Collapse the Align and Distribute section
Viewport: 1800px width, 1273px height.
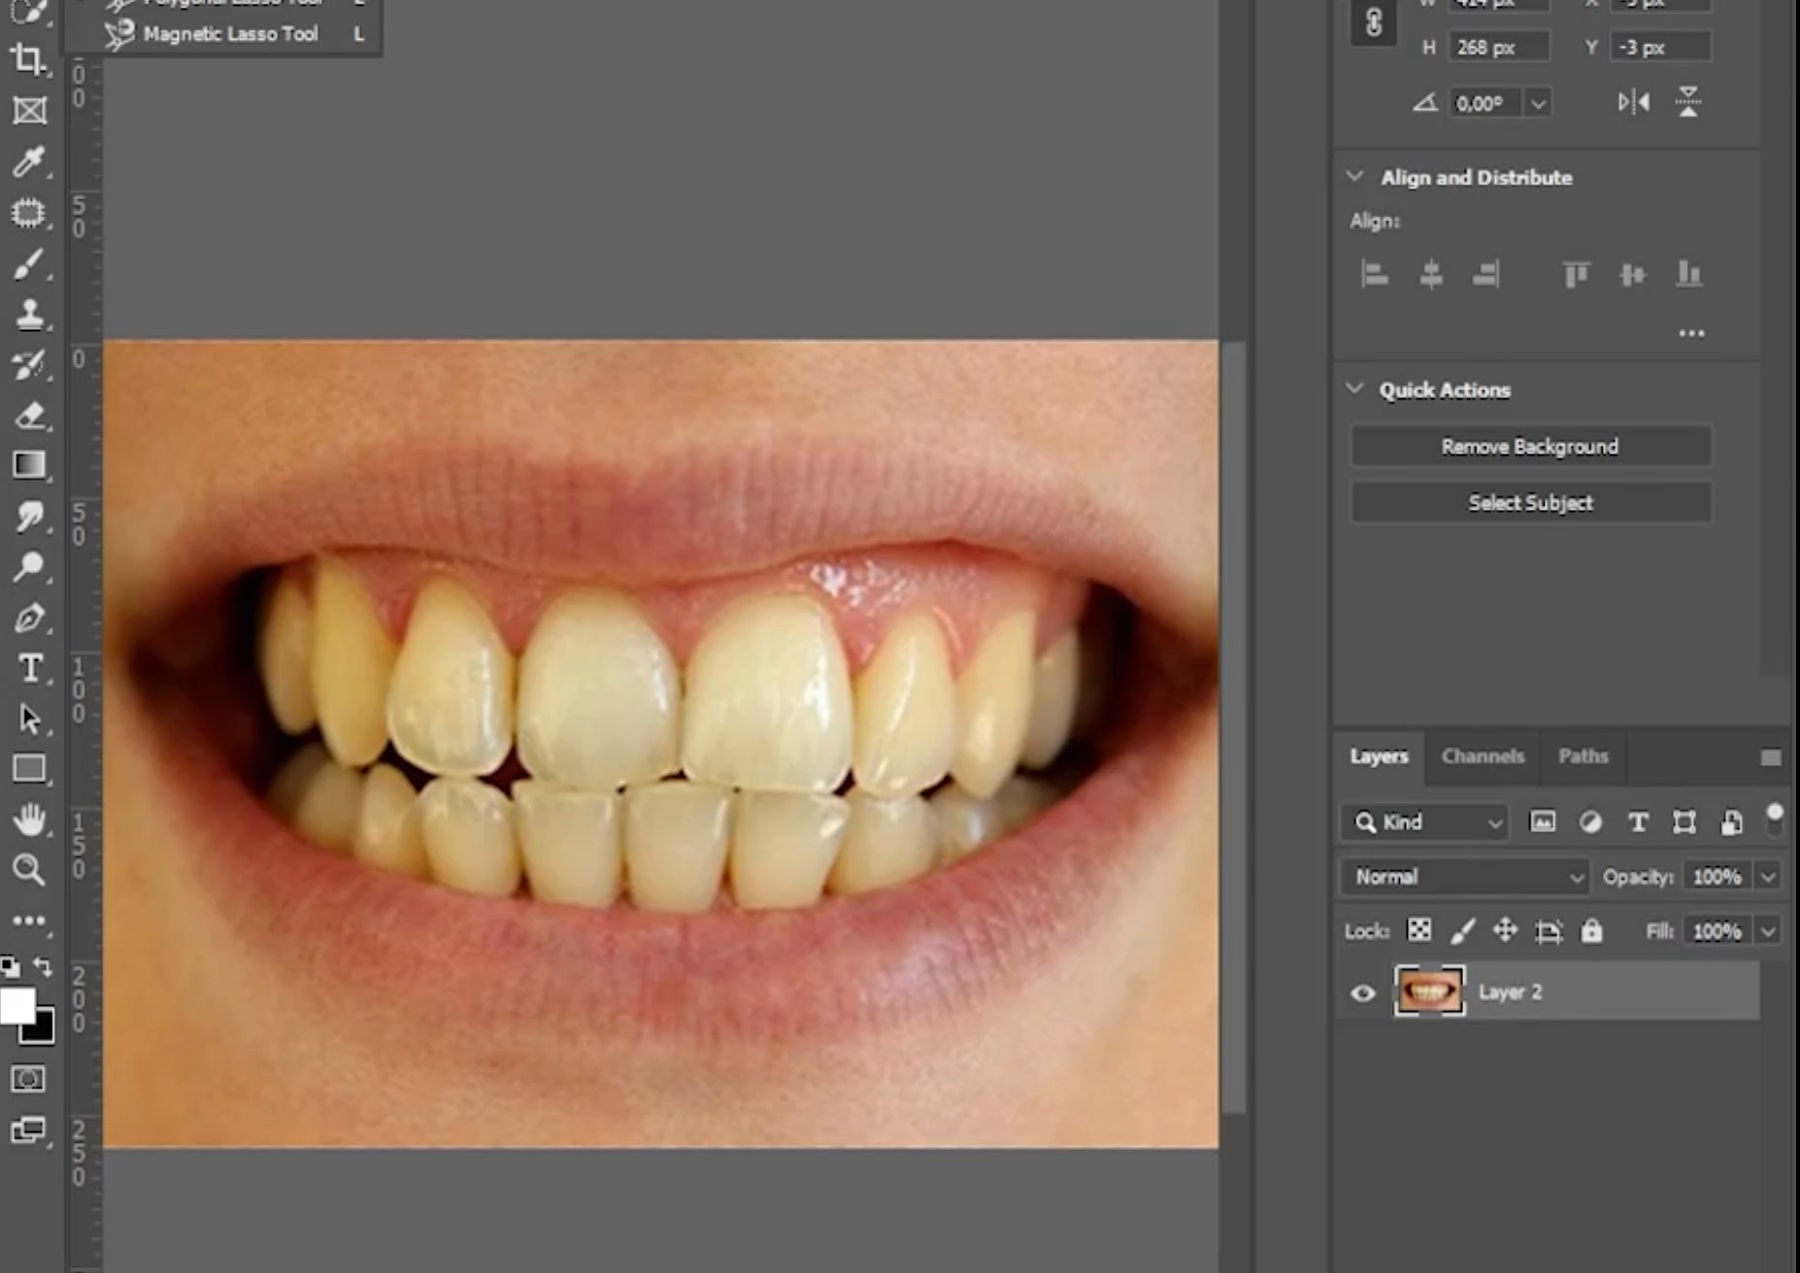[1354, 177]
